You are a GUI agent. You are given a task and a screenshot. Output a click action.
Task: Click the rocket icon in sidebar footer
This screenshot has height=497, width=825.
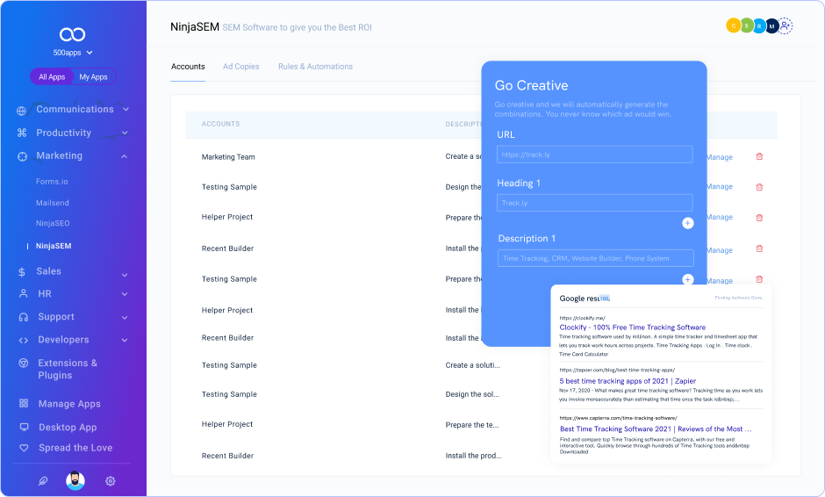click(x=42, y=481)
